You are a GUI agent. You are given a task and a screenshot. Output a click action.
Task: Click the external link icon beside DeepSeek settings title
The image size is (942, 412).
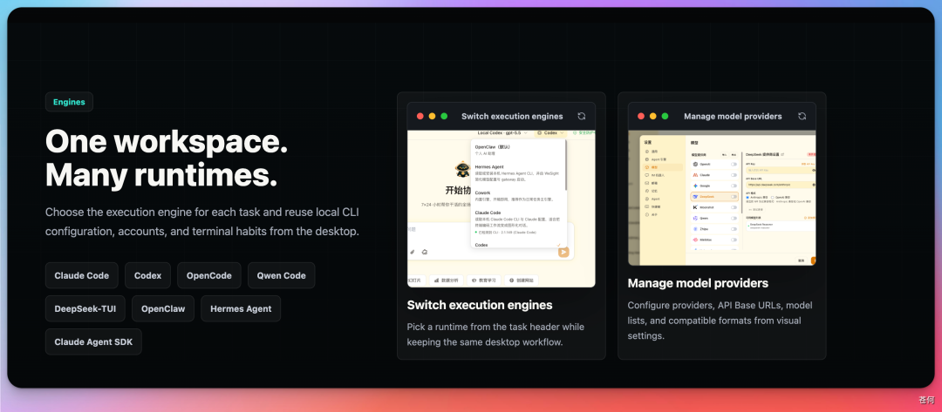(782, 155)
